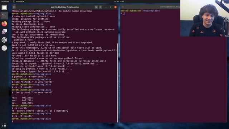Show Applications grid button

4,125
